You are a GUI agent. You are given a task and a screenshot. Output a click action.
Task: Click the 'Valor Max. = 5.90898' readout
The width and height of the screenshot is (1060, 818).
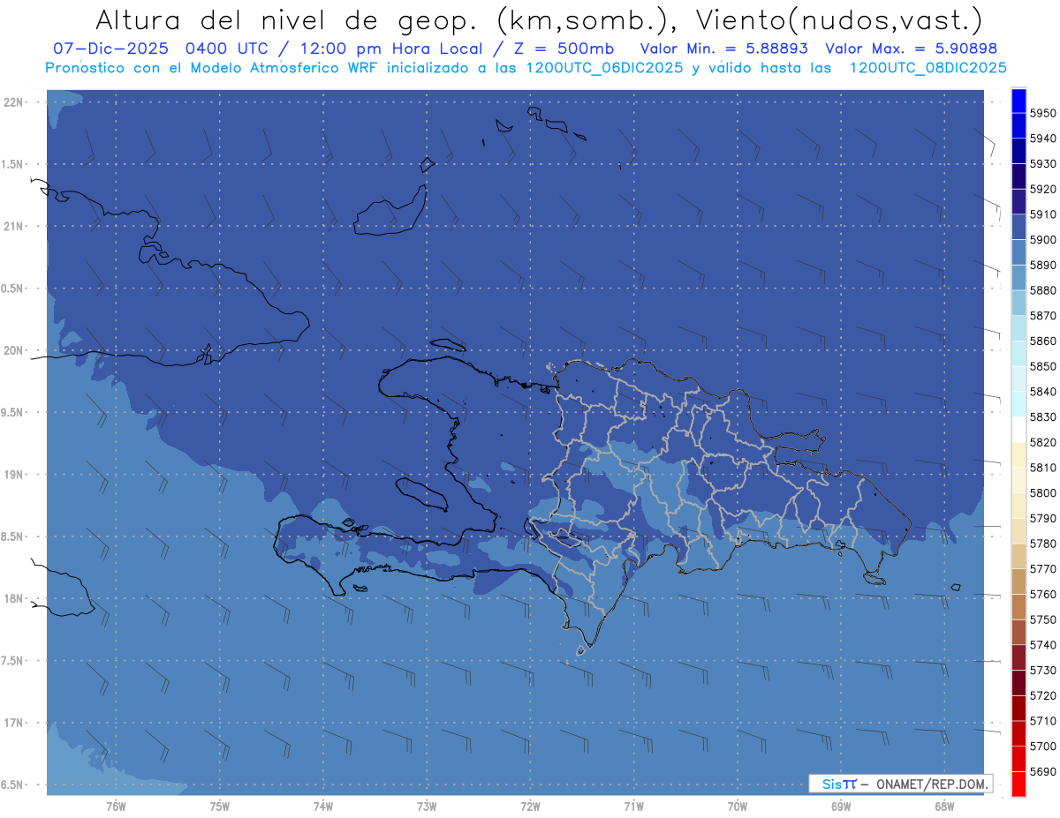point(911,49)
